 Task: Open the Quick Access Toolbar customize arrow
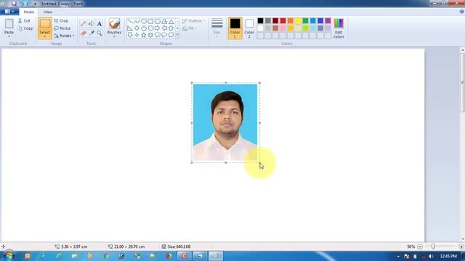pos(36,4)
